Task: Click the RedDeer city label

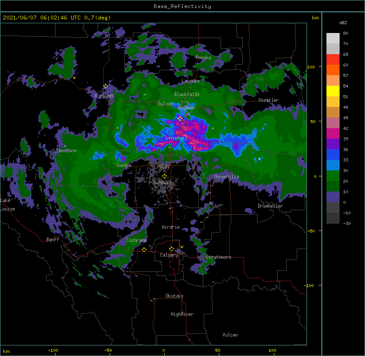Action: (186, 107)
